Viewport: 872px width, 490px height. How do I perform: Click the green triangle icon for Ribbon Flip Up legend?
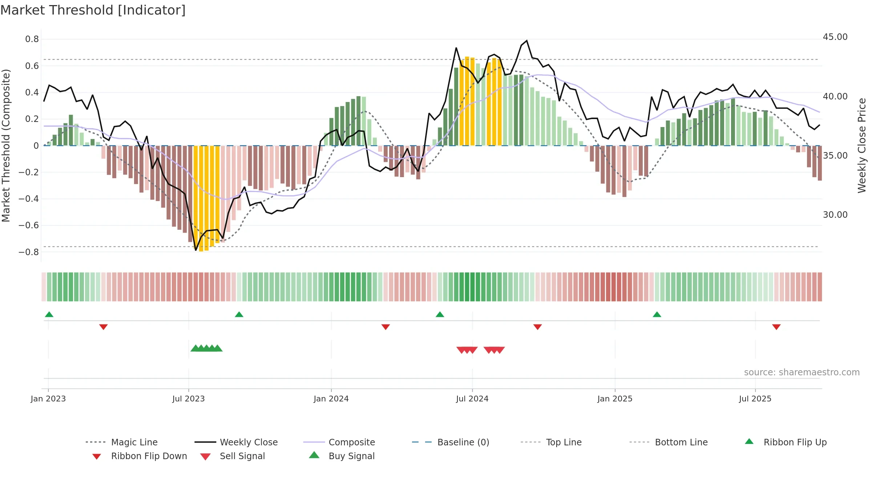coord(749,441)
